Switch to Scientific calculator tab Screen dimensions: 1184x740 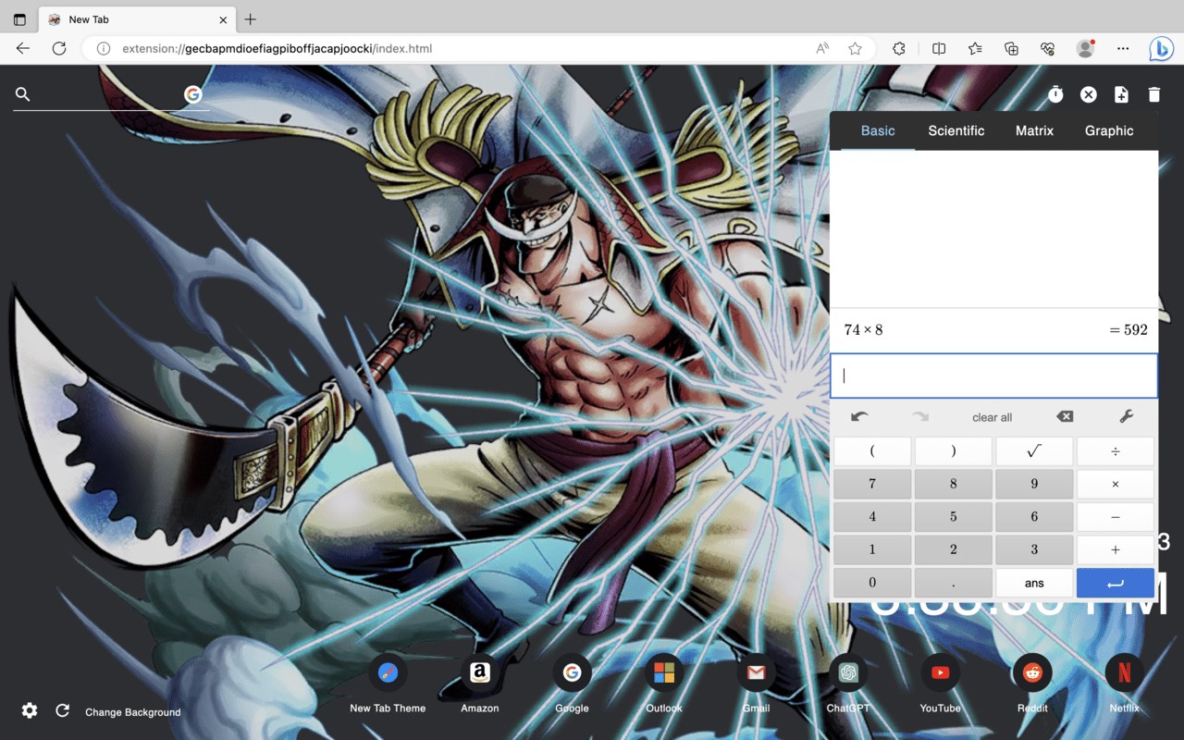pyautogui.click(x=956, y=130)
